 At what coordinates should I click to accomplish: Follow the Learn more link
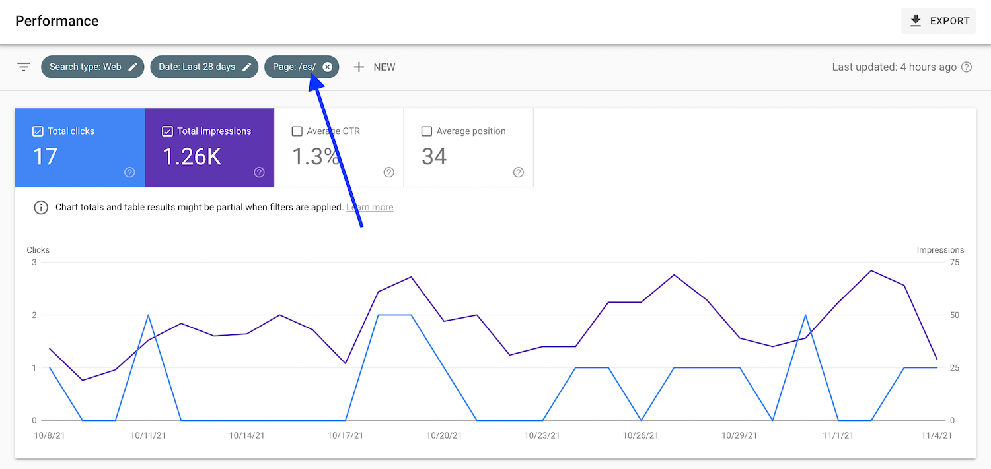(370, 207)
